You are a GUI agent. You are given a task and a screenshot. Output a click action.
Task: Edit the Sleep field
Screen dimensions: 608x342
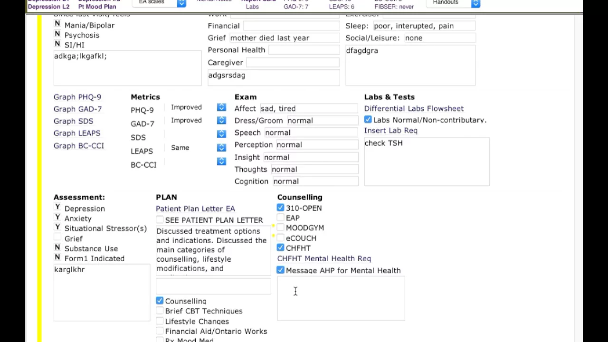(424, 26)
